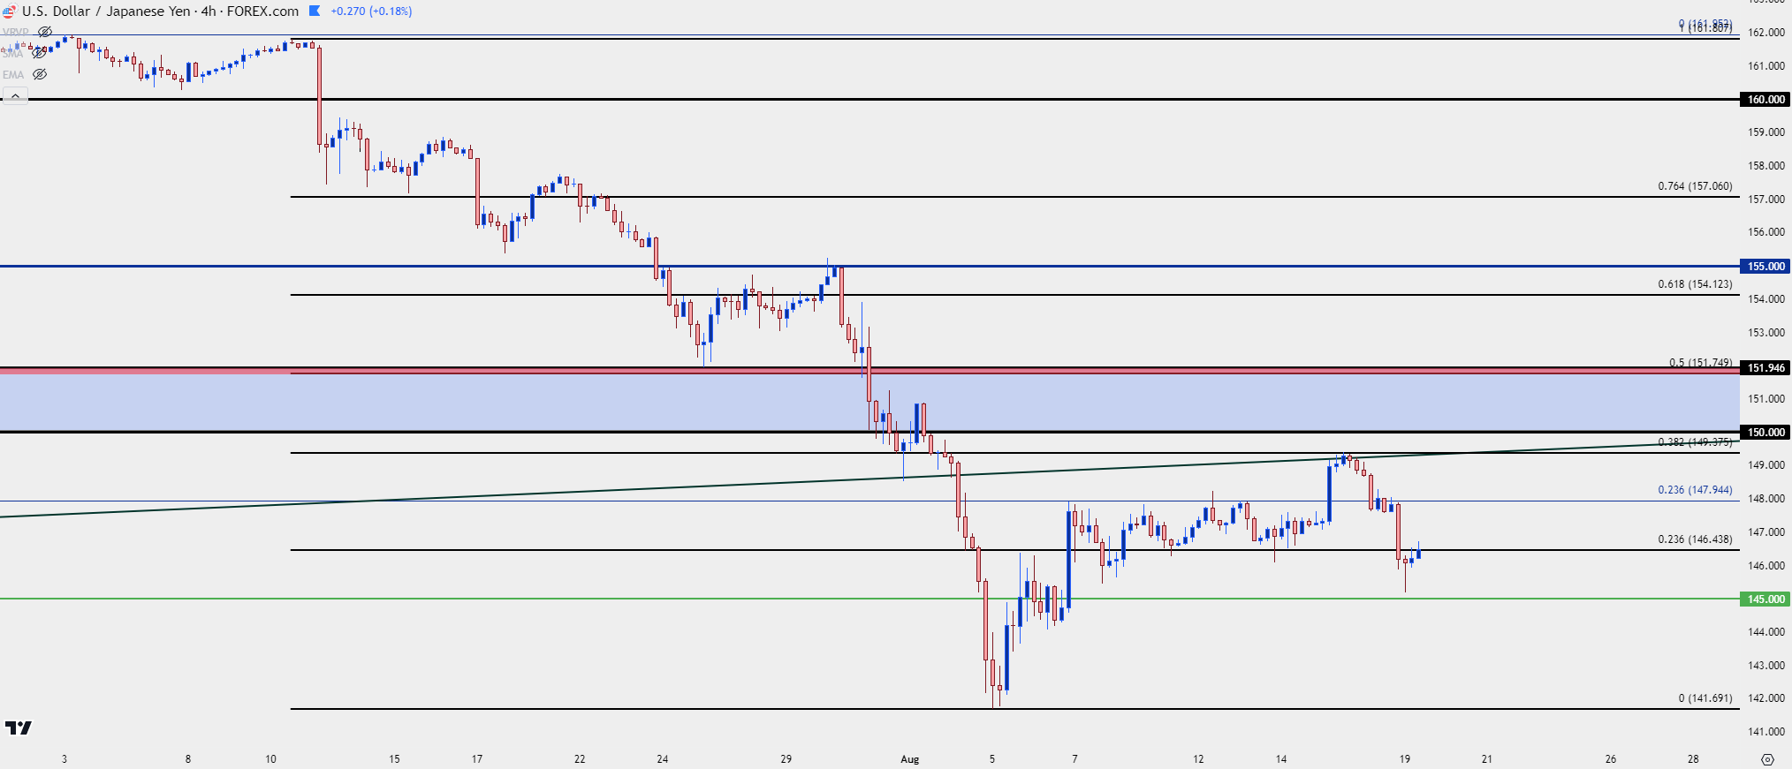The image size is (1792, 769).
Task: Click the 143.000 price axis value
Action: [1766, 666]
